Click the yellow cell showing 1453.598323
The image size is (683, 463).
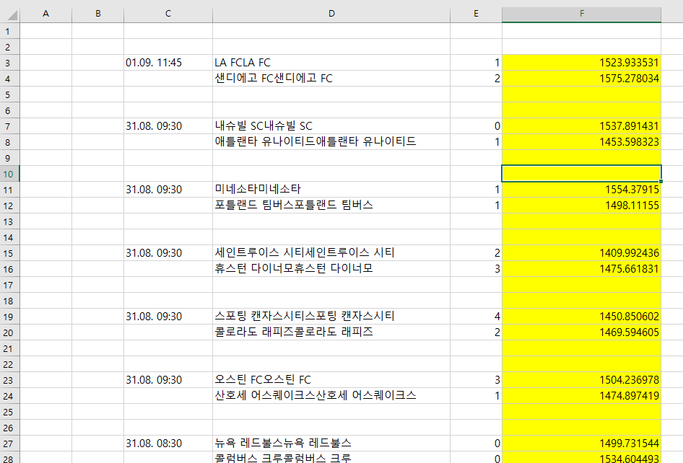[x=581, y=142]
